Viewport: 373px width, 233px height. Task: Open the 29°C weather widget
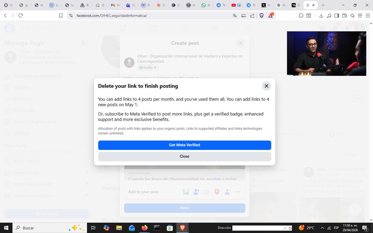pyautogui.click(x=306, y=228)
